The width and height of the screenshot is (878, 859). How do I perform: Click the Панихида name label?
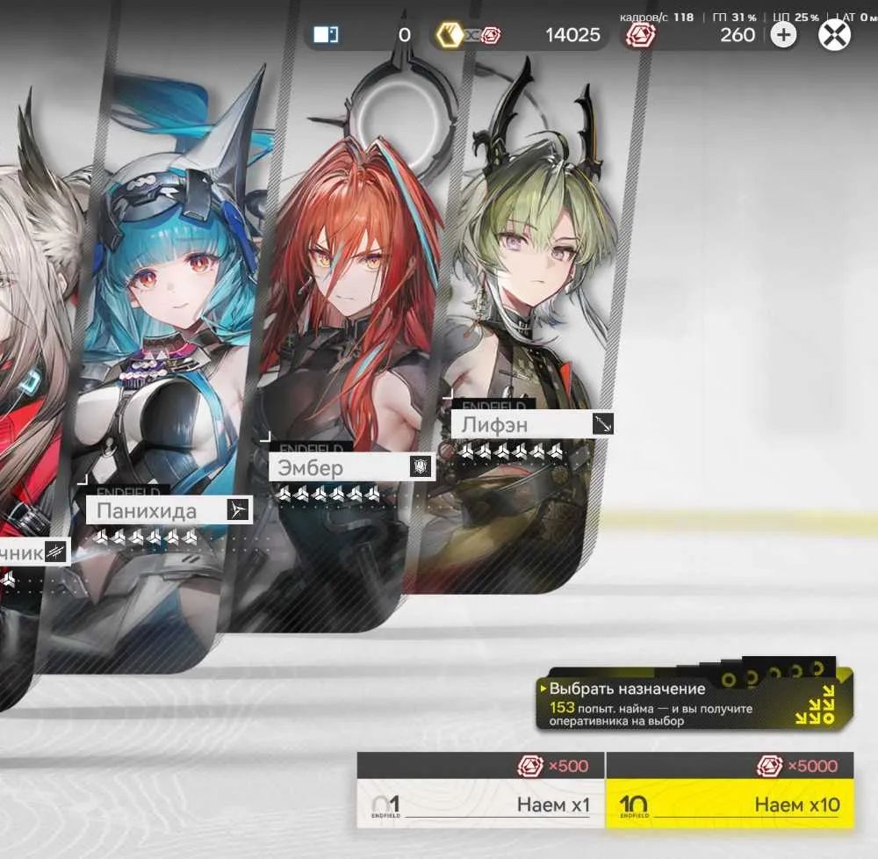[x=147, y=510]
